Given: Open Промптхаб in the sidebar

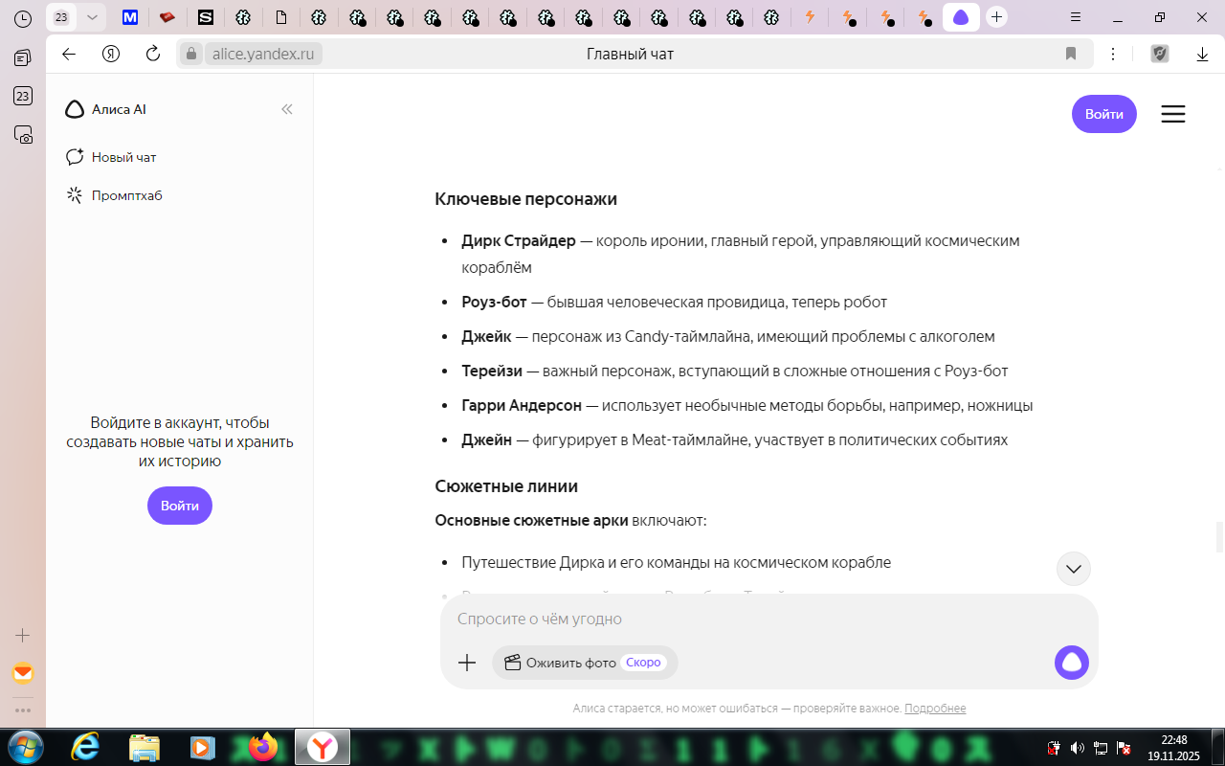Looking at the screenshot, I should click(x=126, y=195).
